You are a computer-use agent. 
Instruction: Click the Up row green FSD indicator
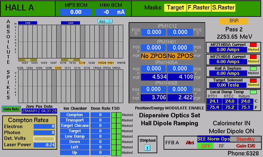(x=116, y=153)
